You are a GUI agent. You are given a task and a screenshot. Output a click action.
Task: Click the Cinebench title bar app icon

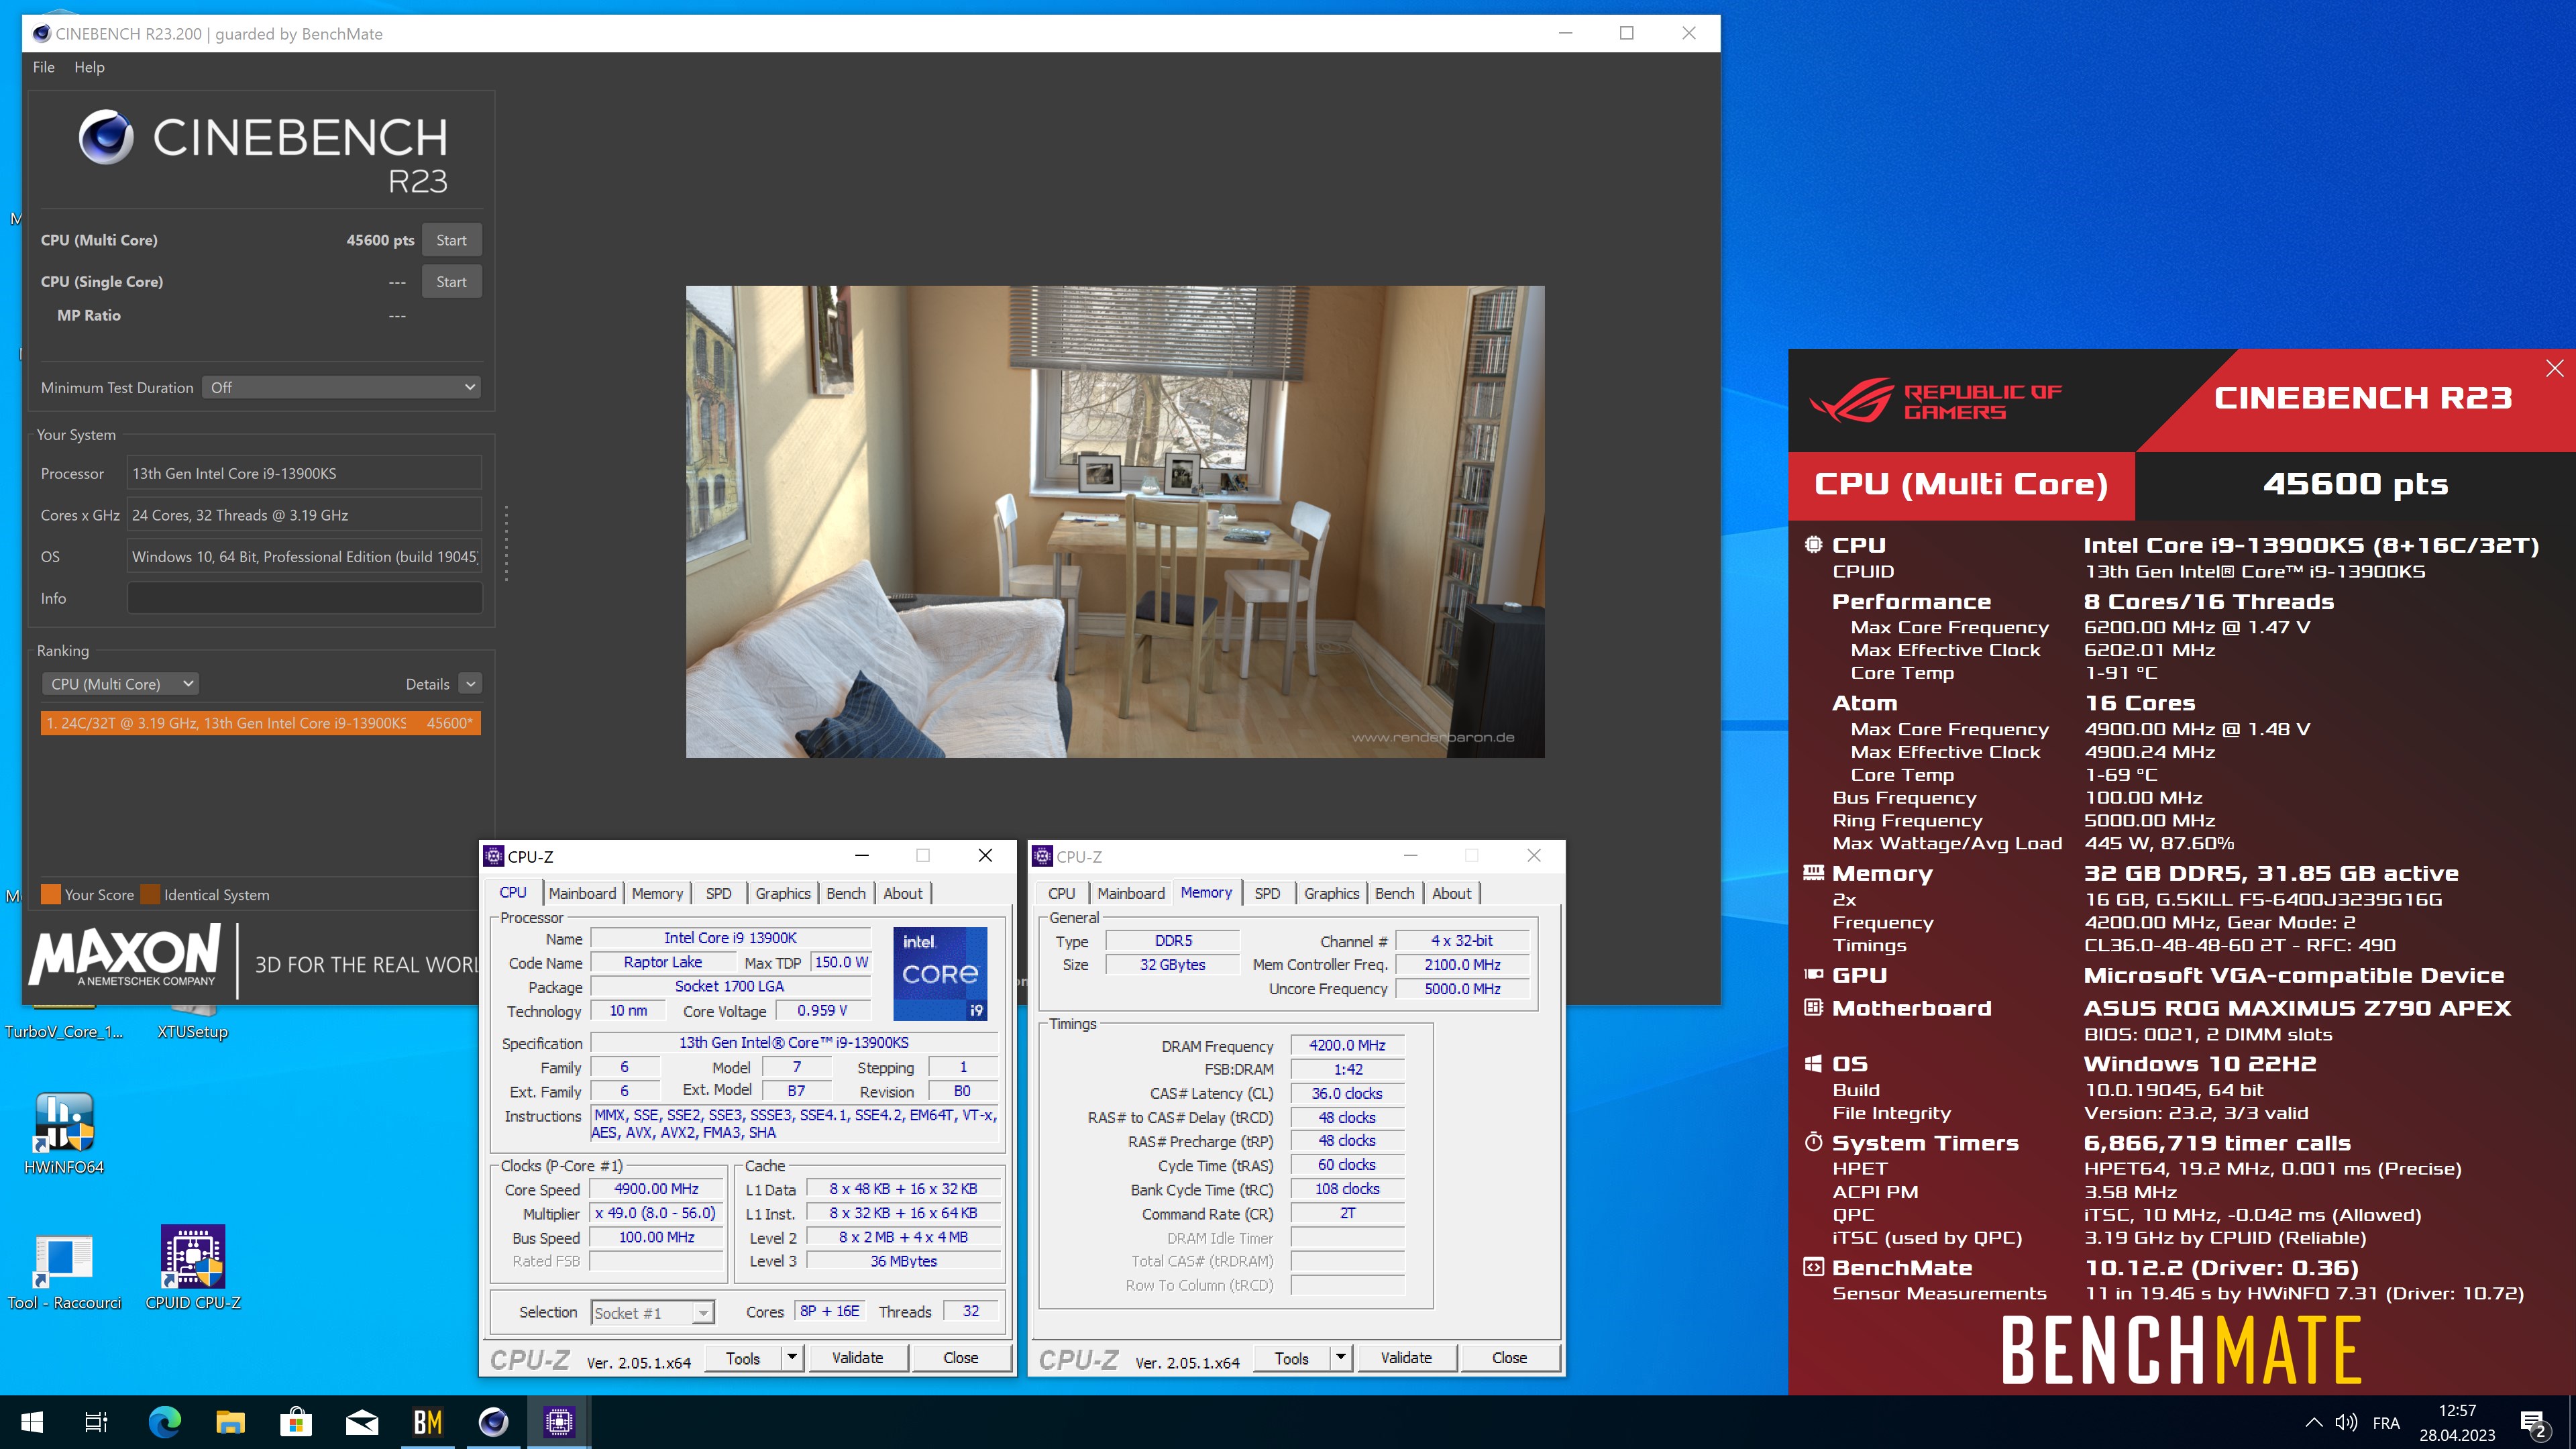(42, 33)
